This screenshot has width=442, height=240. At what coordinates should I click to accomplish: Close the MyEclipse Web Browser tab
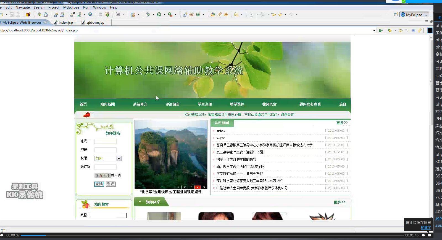click(x=45, y=22)
